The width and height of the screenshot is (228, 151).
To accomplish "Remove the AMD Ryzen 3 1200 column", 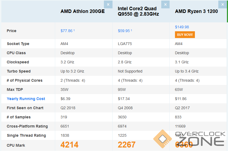I will 223,4.
